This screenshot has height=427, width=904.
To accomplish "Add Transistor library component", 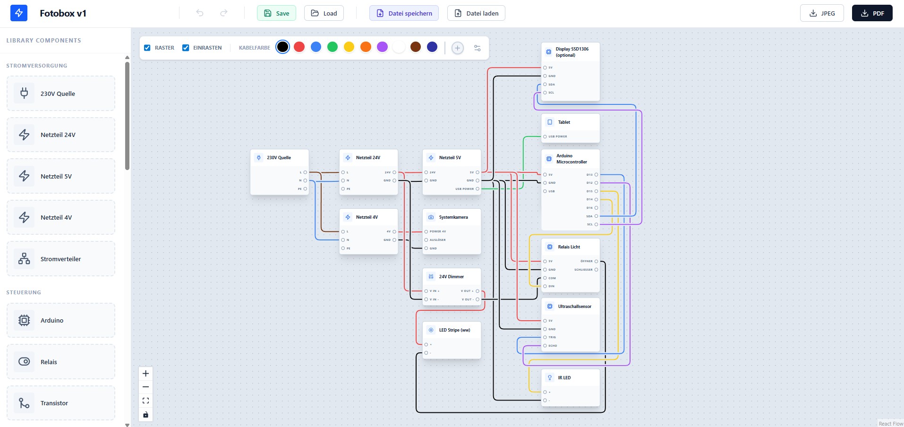I will 61,403.
